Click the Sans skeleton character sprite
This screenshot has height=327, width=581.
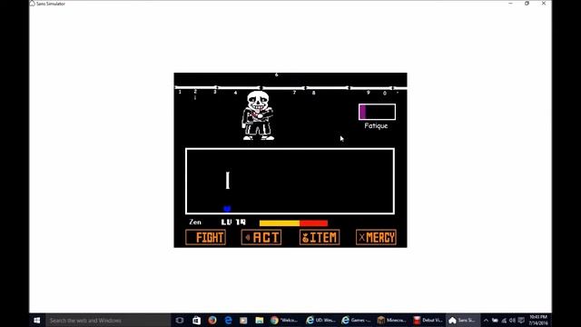point(258,115)
